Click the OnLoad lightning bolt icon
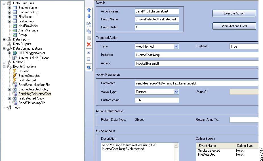The width and height of the screenshot is (263, 161). 15,71
